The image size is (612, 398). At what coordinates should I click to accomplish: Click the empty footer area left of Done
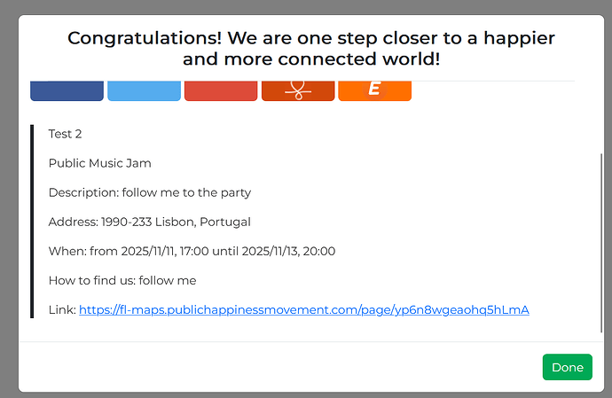pos(266,367)
